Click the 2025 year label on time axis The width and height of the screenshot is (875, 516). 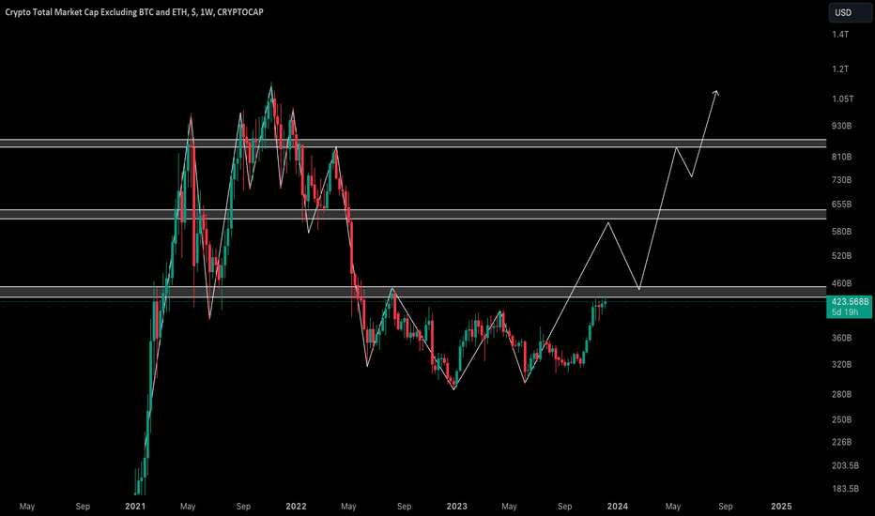[781, 507]
